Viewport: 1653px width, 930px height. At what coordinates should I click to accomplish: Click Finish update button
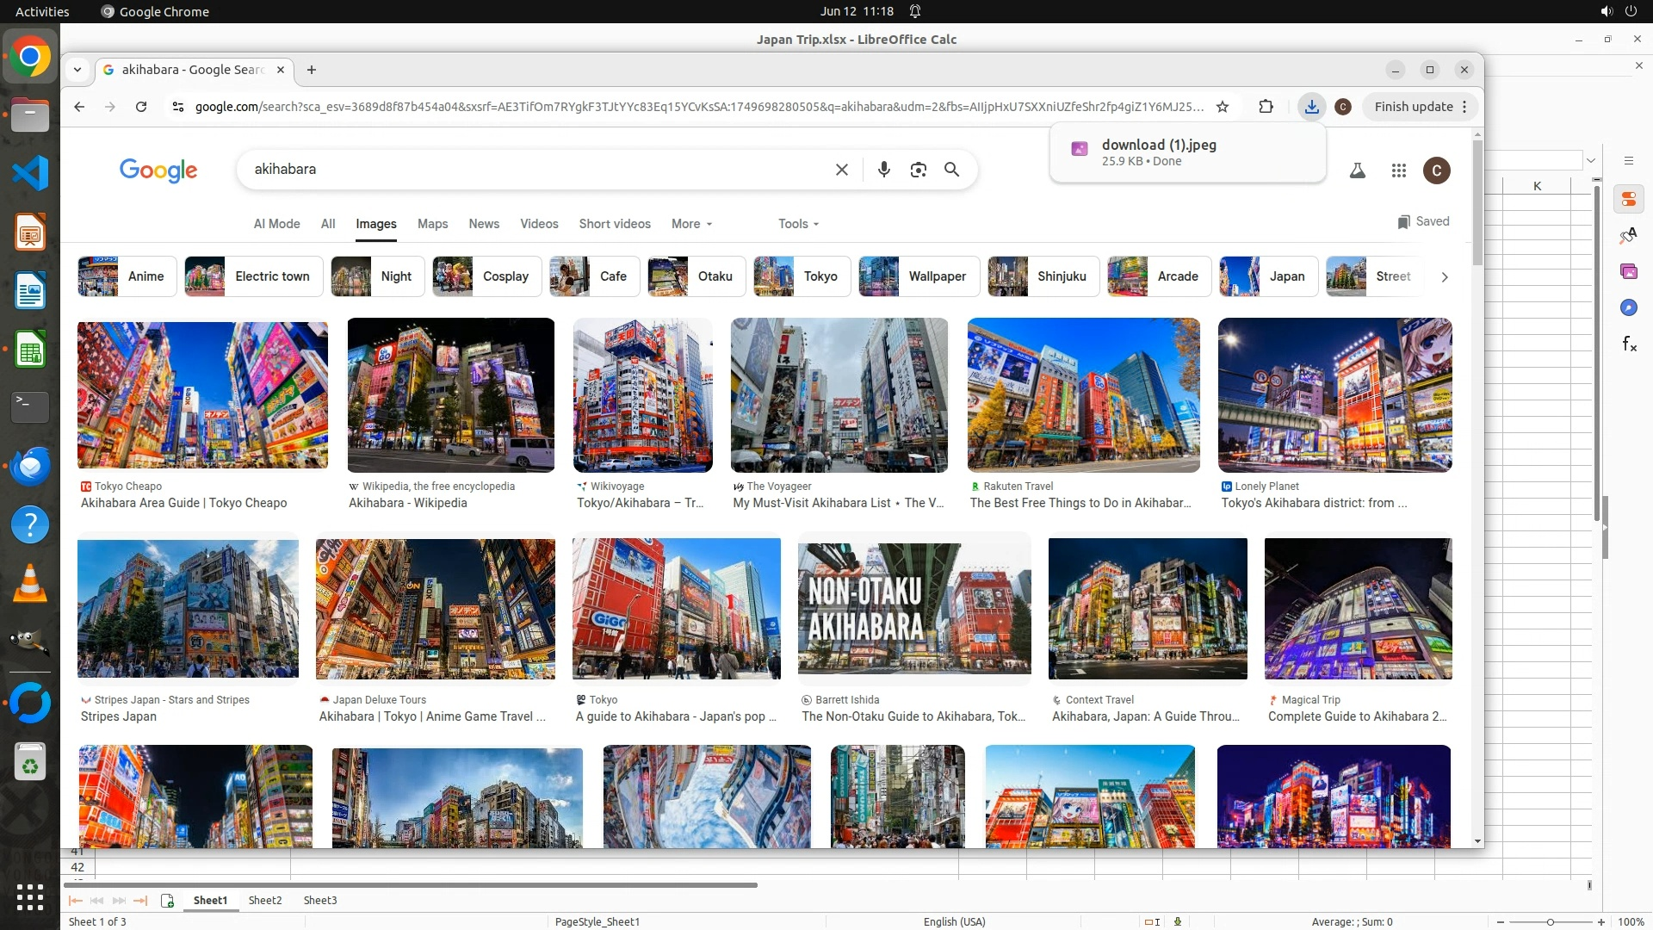click(1413, 107)
